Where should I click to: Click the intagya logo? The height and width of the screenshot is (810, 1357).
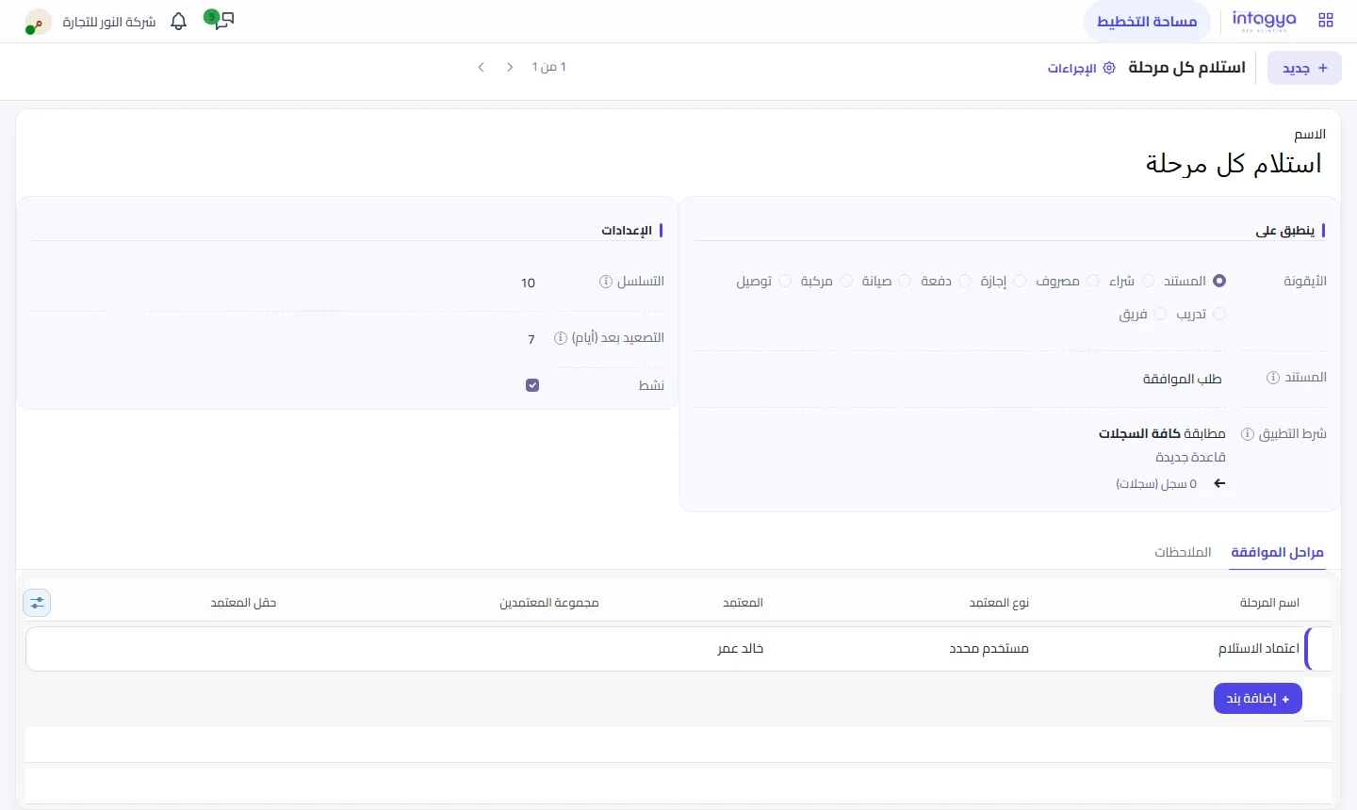(1264, 21)
